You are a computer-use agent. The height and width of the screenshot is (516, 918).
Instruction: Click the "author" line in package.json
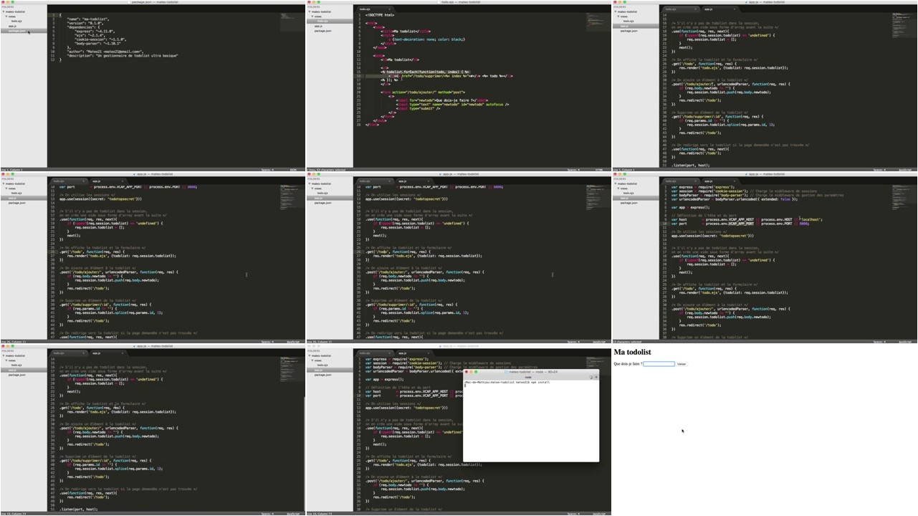pos(105,52)
